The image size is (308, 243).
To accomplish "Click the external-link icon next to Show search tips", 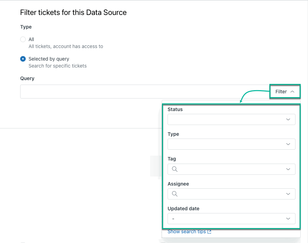I will (210, 232).
